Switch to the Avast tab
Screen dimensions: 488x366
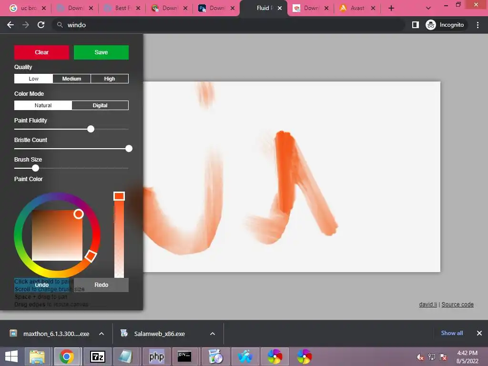pyautogui.click(x=356, y=8)
